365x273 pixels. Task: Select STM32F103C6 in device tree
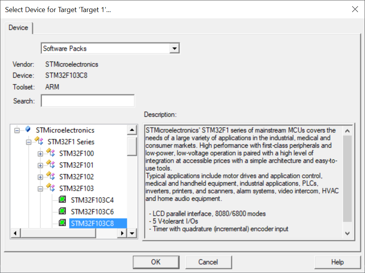click(x=92, y=212)
